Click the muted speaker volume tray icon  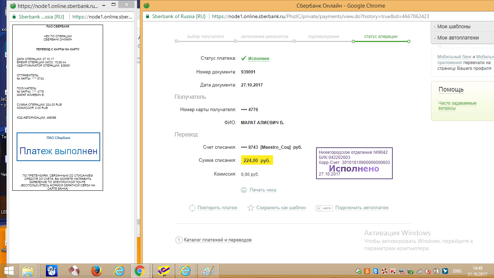[x=427, y=271]
